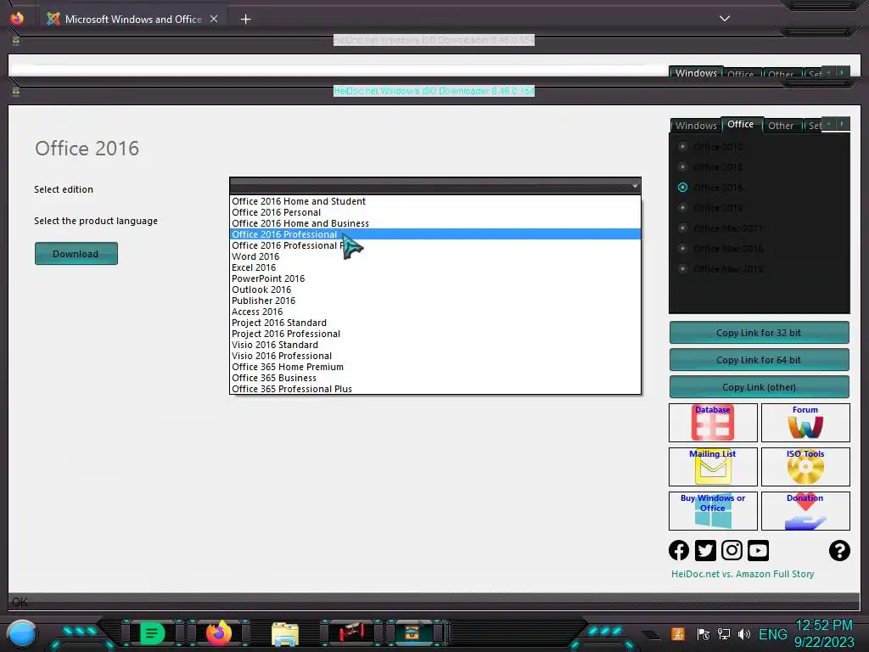The width and height of the screenshot is (869, 652).
Task: Click the volume speaker tray icon
Action: click(743, 634)
